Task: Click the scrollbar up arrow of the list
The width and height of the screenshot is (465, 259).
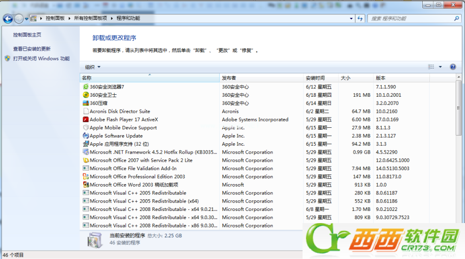Action: click(459, 77)
